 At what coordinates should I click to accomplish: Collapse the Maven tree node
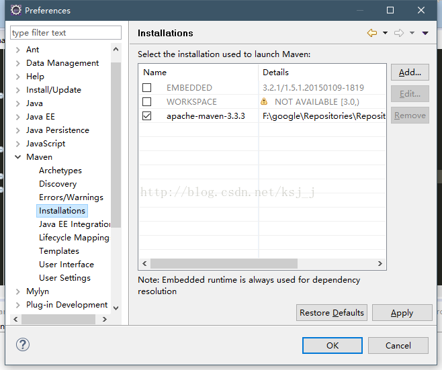(x=17, y=157)
